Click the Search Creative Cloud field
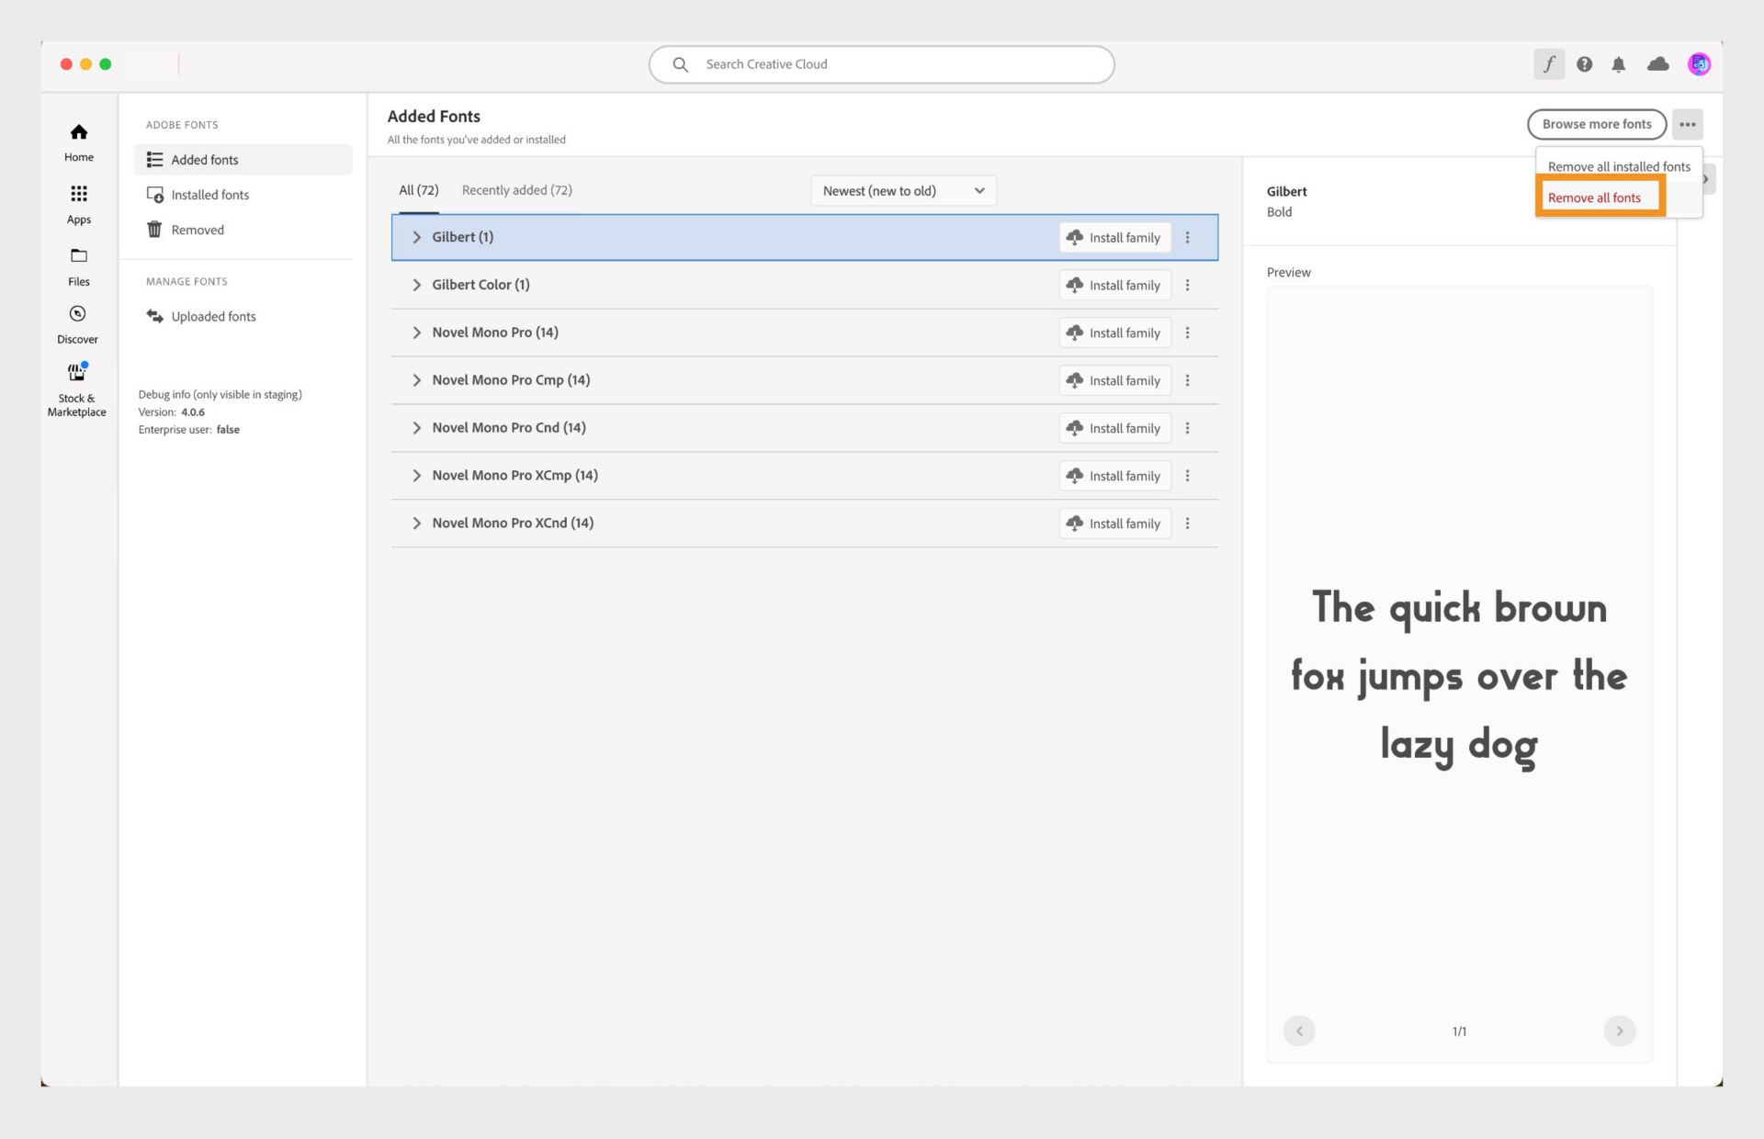 (882, 64)
